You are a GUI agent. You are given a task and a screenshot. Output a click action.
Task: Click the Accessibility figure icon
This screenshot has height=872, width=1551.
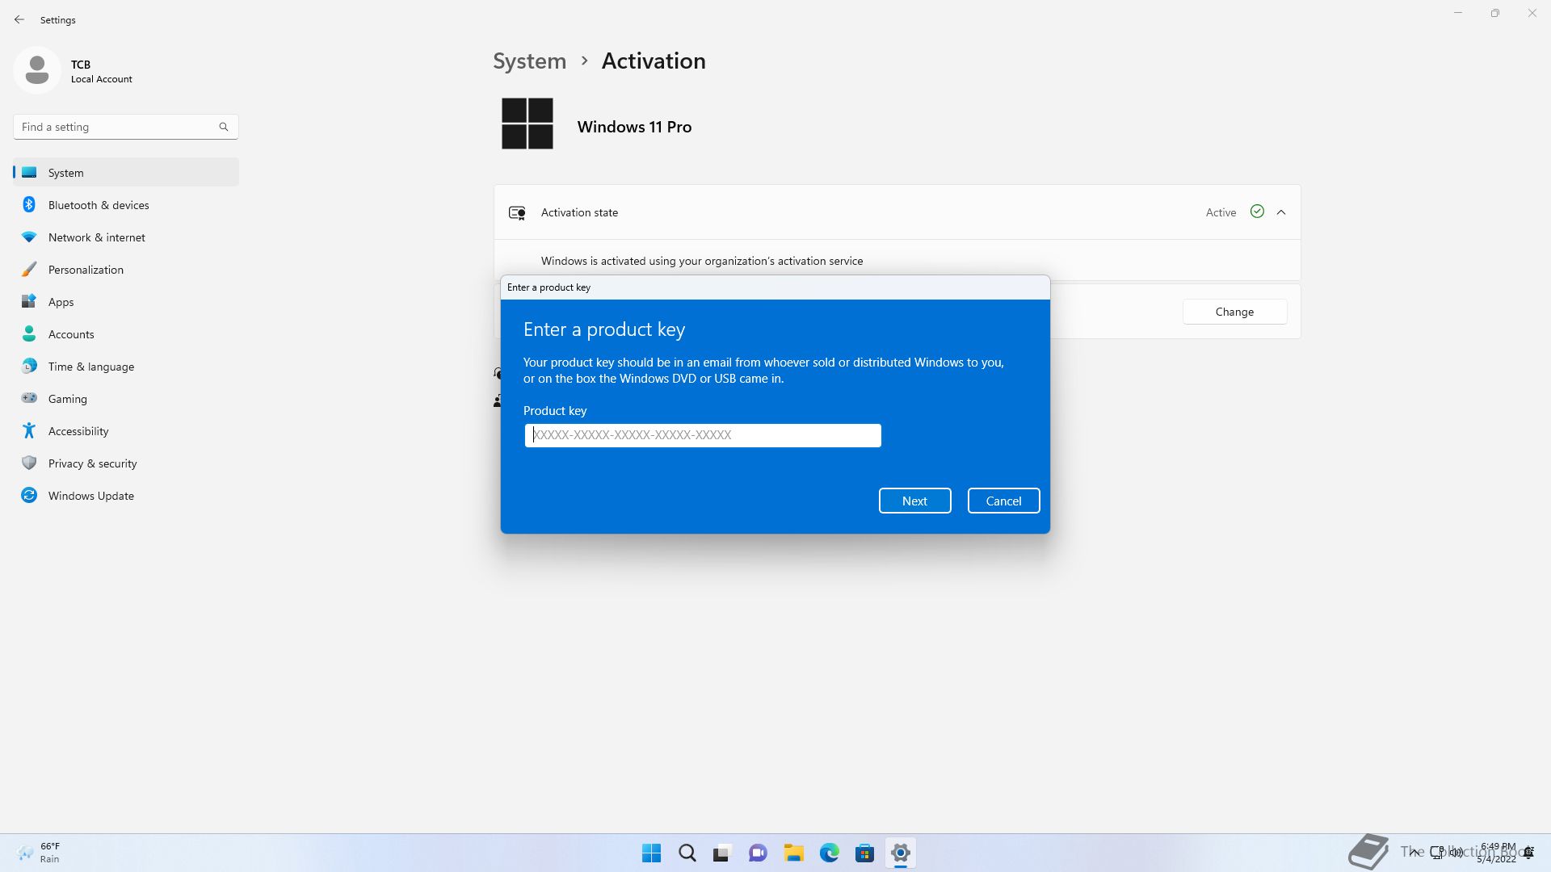click(29, 430)
